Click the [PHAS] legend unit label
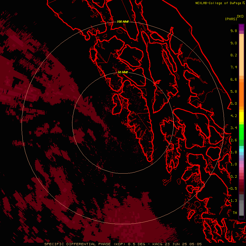The width and height of the screenshot is (246, 246). coord(231,19)
